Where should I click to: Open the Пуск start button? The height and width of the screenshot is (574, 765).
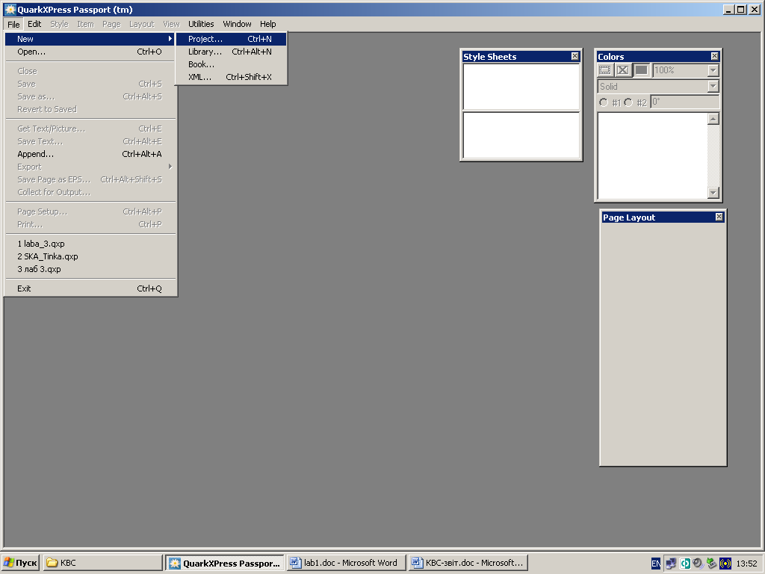coord(20,563)
